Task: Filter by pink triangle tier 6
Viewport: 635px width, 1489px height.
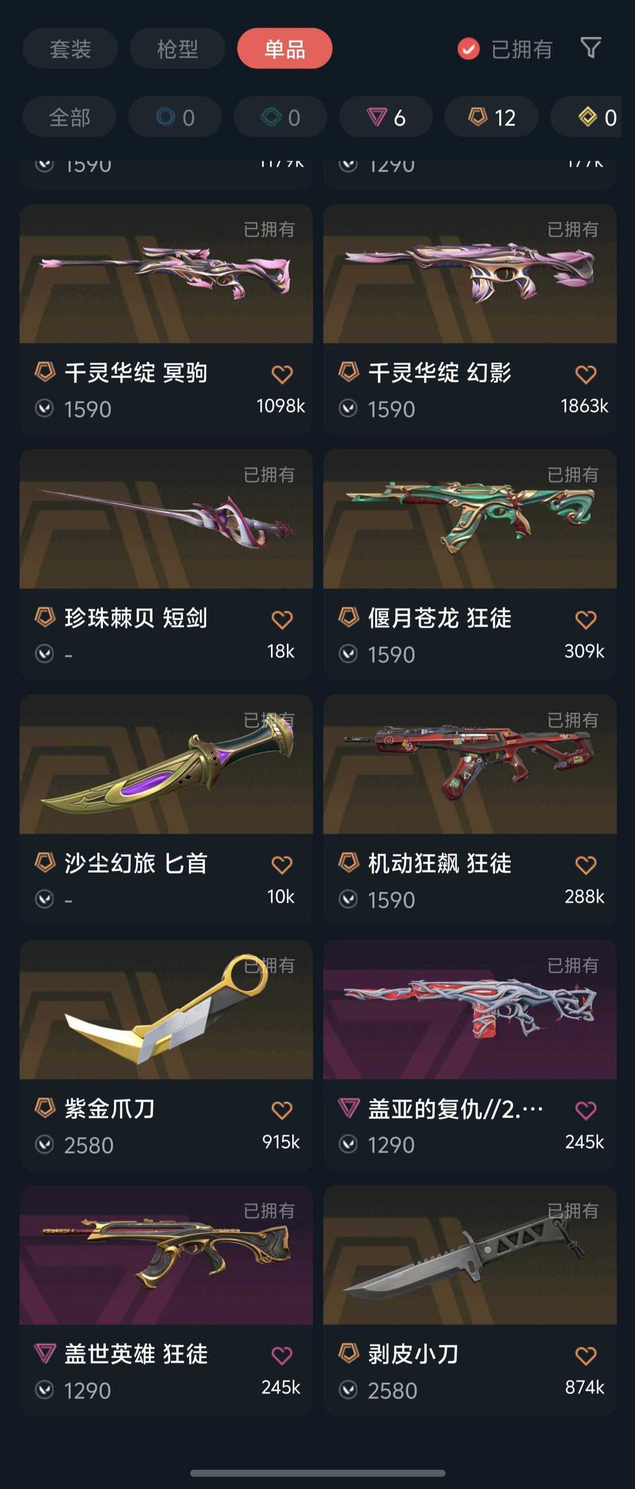Action: (386, 117)
